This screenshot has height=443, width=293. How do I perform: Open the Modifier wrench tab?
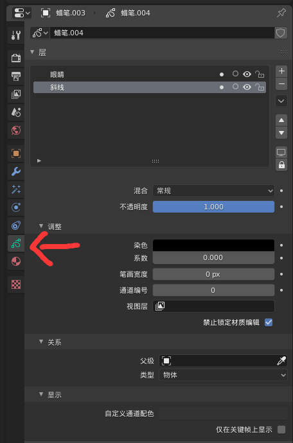pyautogui.click(x=16, y=171)
